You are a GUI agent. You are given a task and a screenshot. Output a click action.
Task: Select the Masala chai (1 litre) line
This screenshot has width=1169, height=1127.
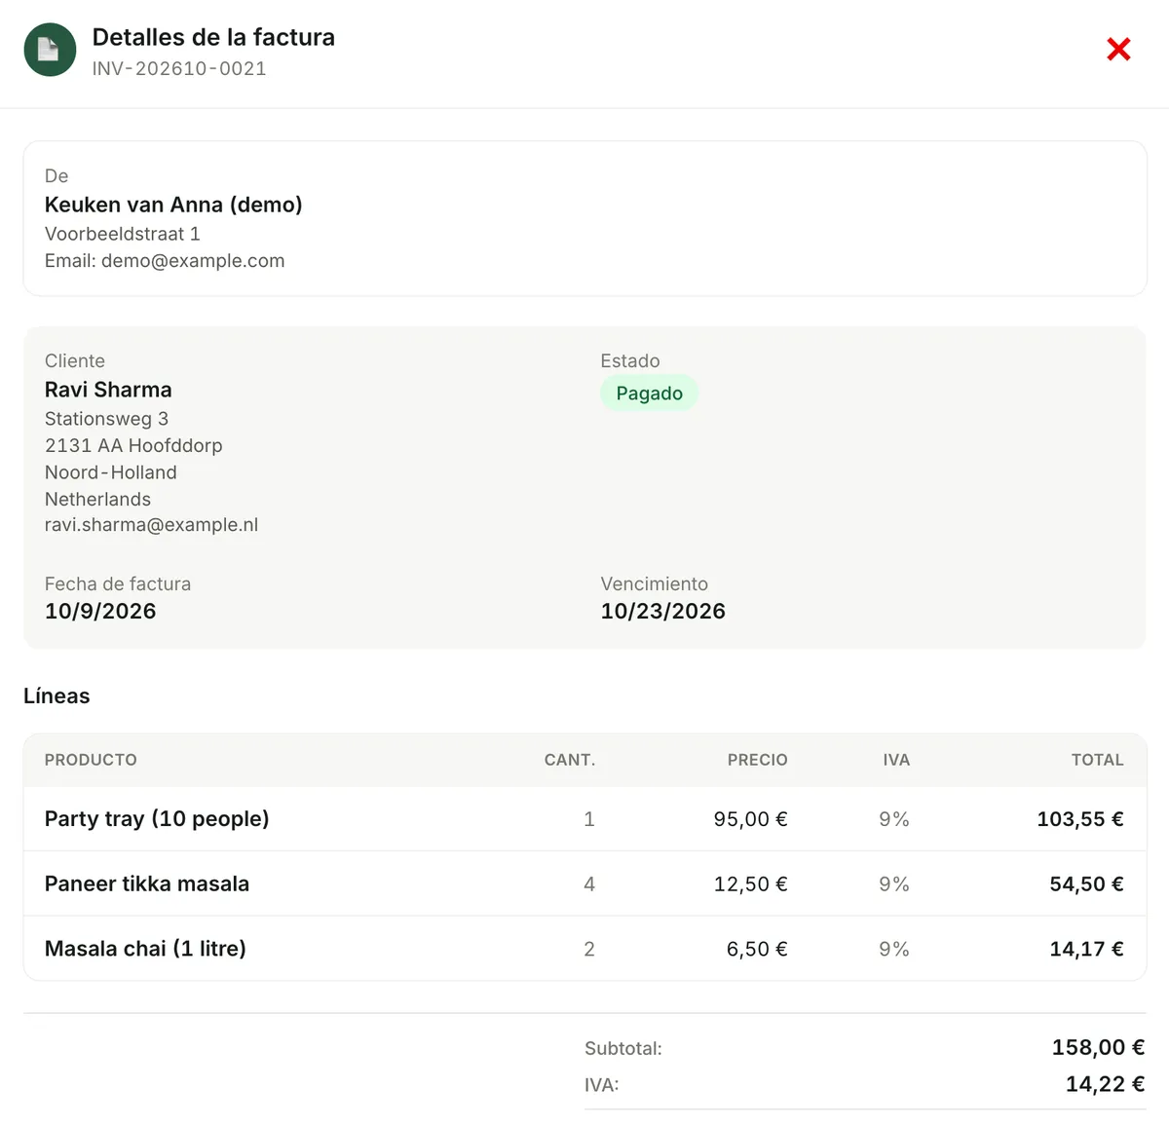pyautogui.click(x=584, y=949)
